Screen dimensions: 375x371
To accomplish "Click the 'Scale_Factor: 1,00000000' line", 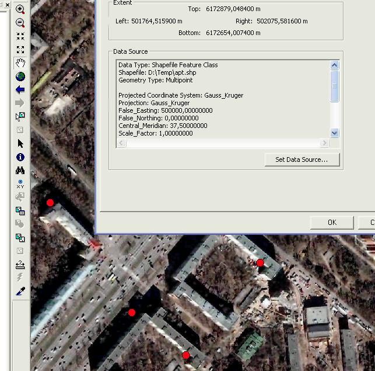I will [156, 133].
